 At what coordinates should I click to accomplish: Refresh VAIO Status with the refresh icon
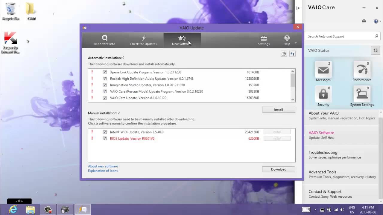click(375, 50)
